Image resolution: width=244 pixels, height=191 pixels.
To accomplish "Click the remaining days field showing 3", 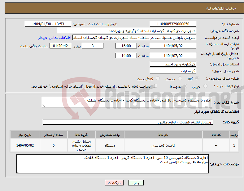I will (93, 46).
